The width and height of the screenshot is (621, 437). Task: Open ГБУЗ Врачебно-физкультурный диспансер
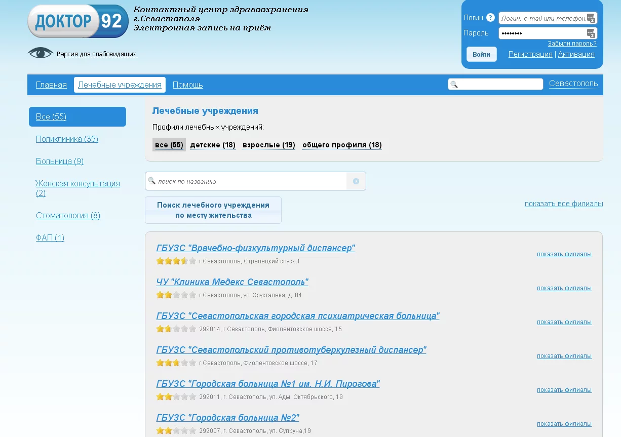[x=255, y=248]
